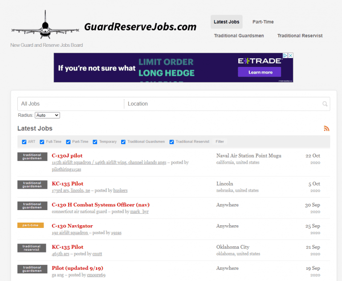The height and width of the screenshot is (281, 342).
Task: Click the AdChoices triangle icon
Action: (x=285, y=55)
